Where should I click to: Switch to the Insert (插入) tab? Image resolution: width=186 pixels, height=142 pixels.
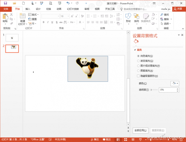[x=28, y=9]
